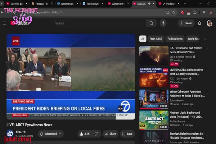
Task: Click the Jay is 4 Justice Podcast channel name
Action: 181,57
